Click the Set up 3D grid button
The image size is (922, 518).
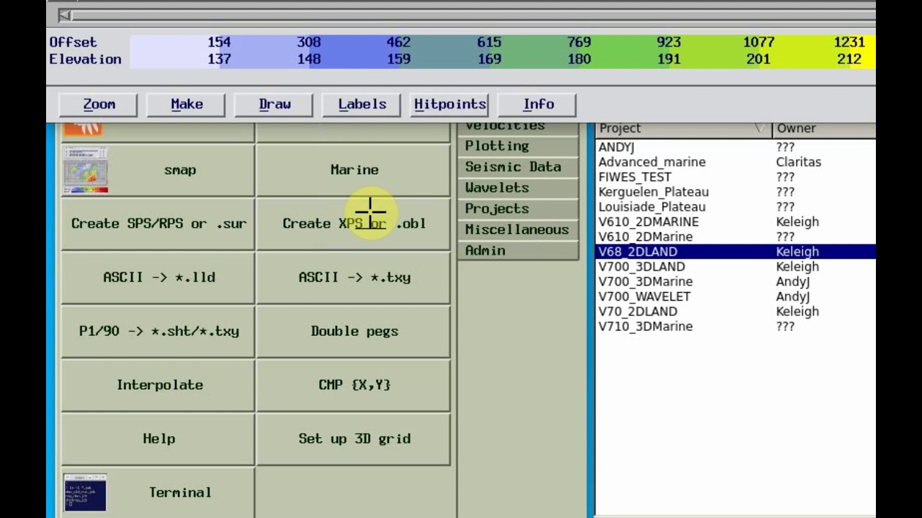(x=354, y=439)
